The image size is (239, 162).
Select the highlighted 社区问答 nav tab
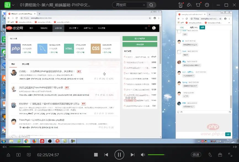coord(59,28)
